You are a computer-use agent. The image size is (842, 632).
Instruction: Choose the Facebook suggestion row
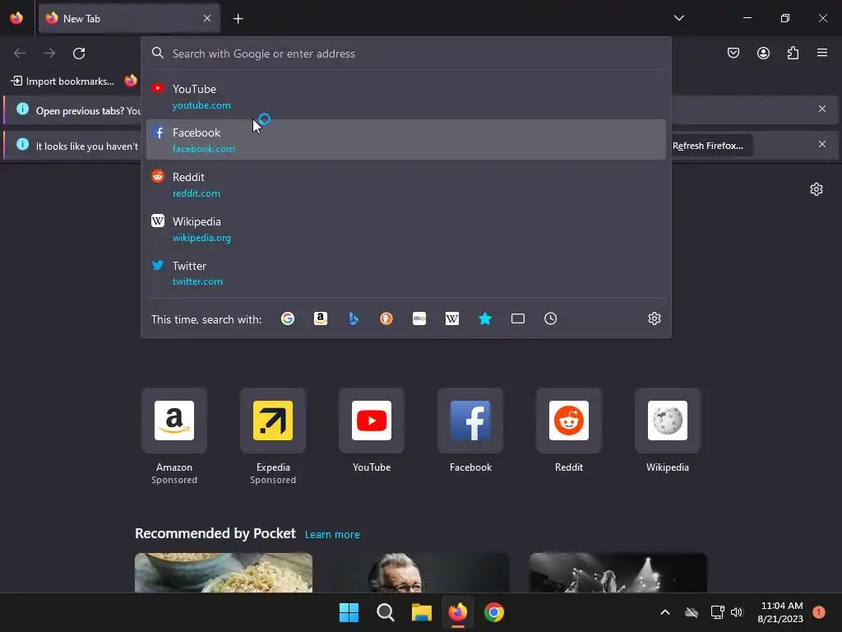point(406,140)
